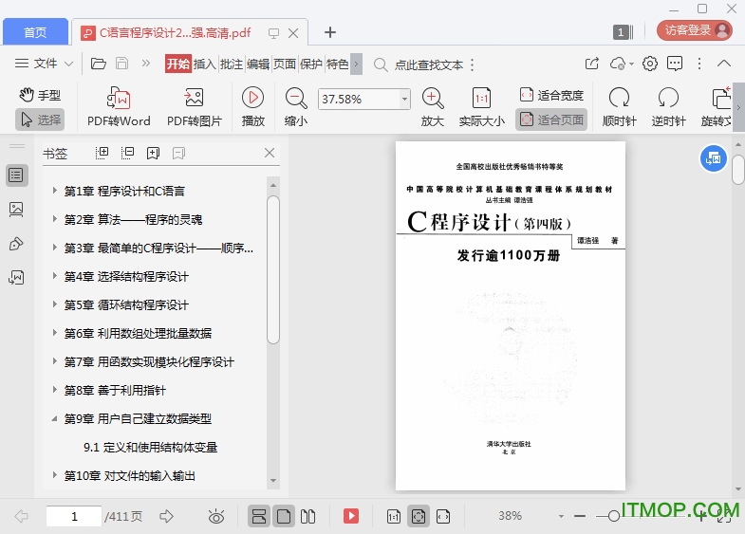The width and height of the screenshot is (745, 534).
Task: Fit page to width
Action: pyautogui.click(x=551, y=95)
